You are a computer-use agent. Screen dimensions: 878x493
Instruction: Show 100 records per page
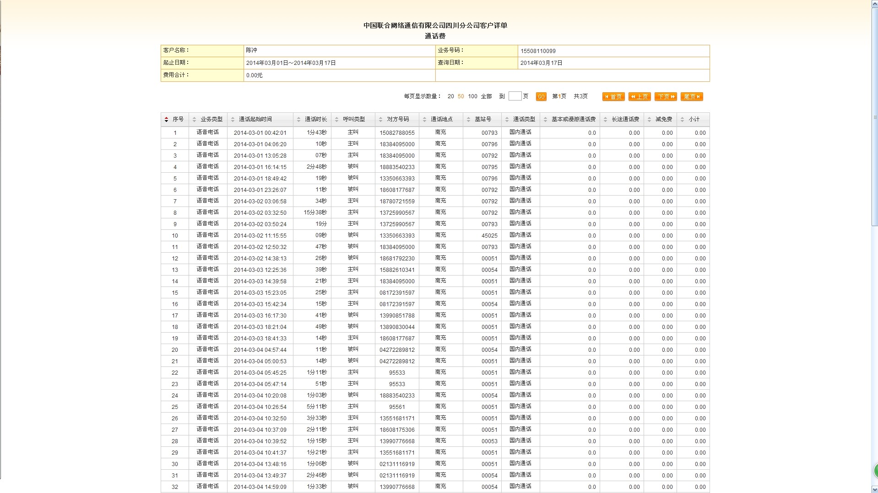472,96
